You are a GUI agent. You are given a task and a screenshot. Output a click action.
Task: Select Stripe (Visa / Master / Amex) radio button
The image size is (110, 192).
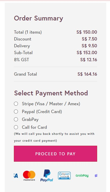(16, 104)
